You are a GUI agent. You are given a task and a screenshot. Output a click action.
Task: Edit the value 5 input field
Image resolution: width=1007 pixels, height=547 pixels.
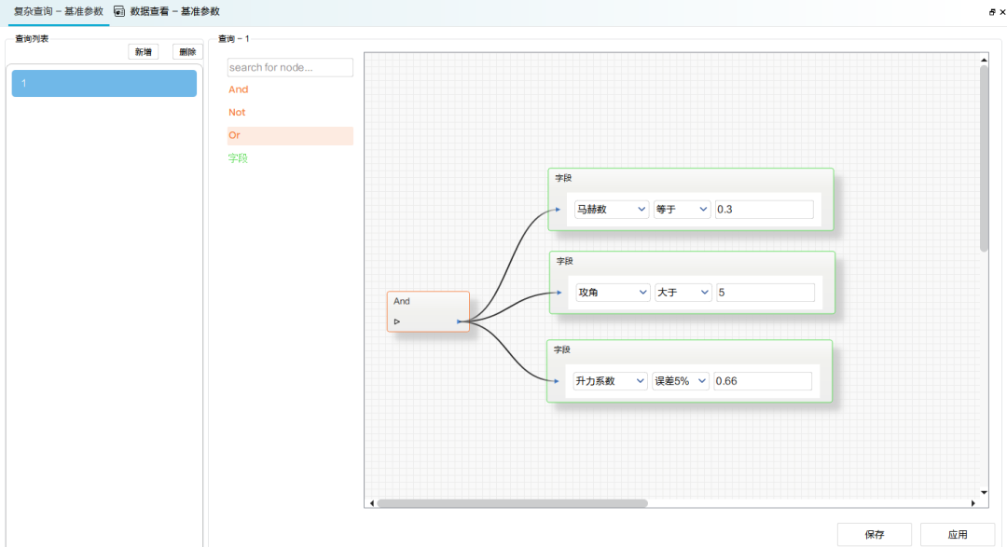point(766,293)
